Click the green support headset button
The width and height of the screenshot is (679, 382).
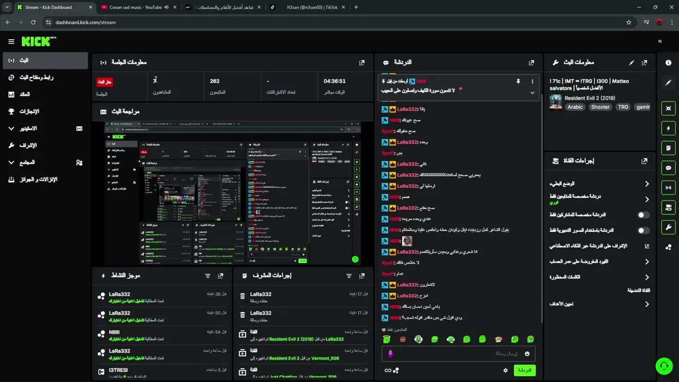click(x=664, y=366)
